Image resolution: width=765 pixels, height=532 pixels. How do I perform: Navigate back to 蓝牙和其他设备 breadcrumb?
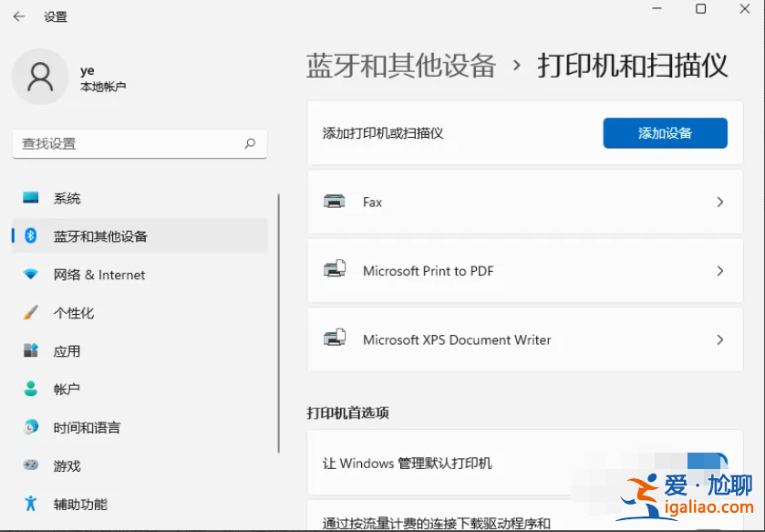click(x=401, y=66)
